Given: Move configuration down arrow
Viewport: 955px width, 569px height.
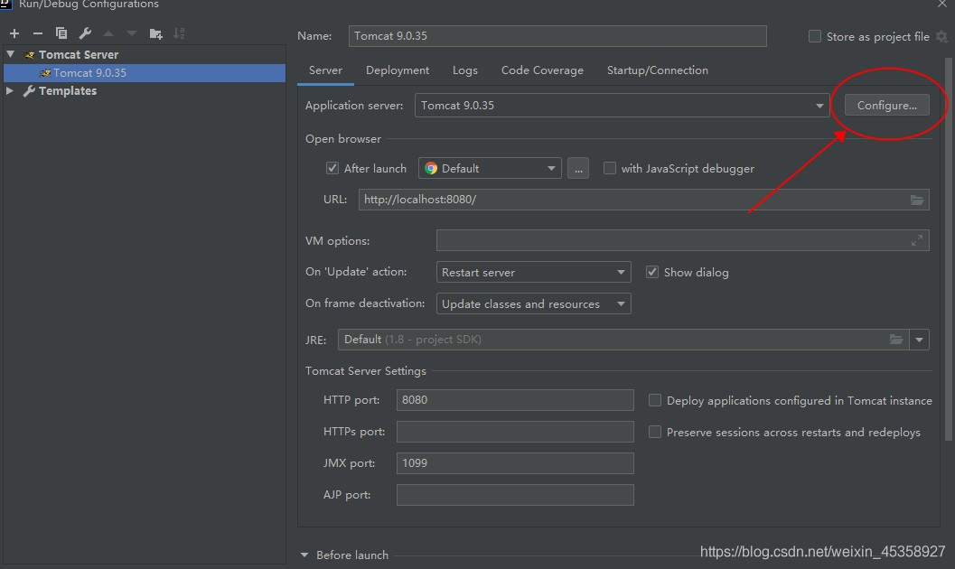Looking at the screenshot, I should (132, 33).
